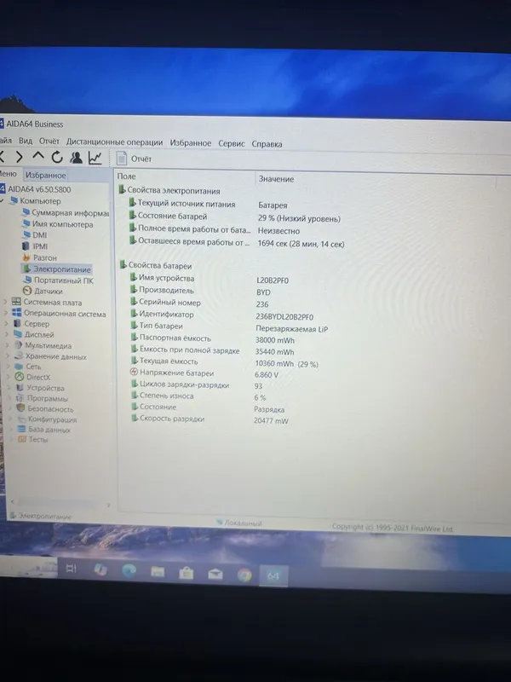
Task: Expand the Дисплей node
Action: [x=7, y=334]
